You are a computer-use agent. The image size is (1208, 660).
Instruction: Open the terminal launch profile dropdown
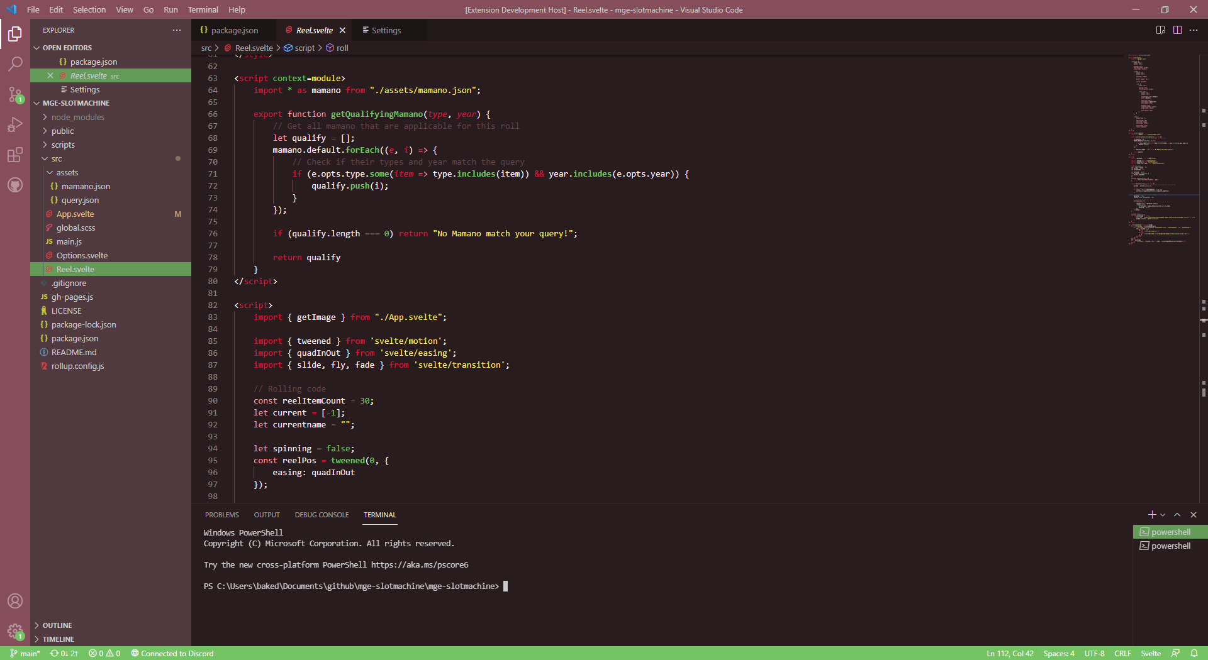click(1163, 515)
